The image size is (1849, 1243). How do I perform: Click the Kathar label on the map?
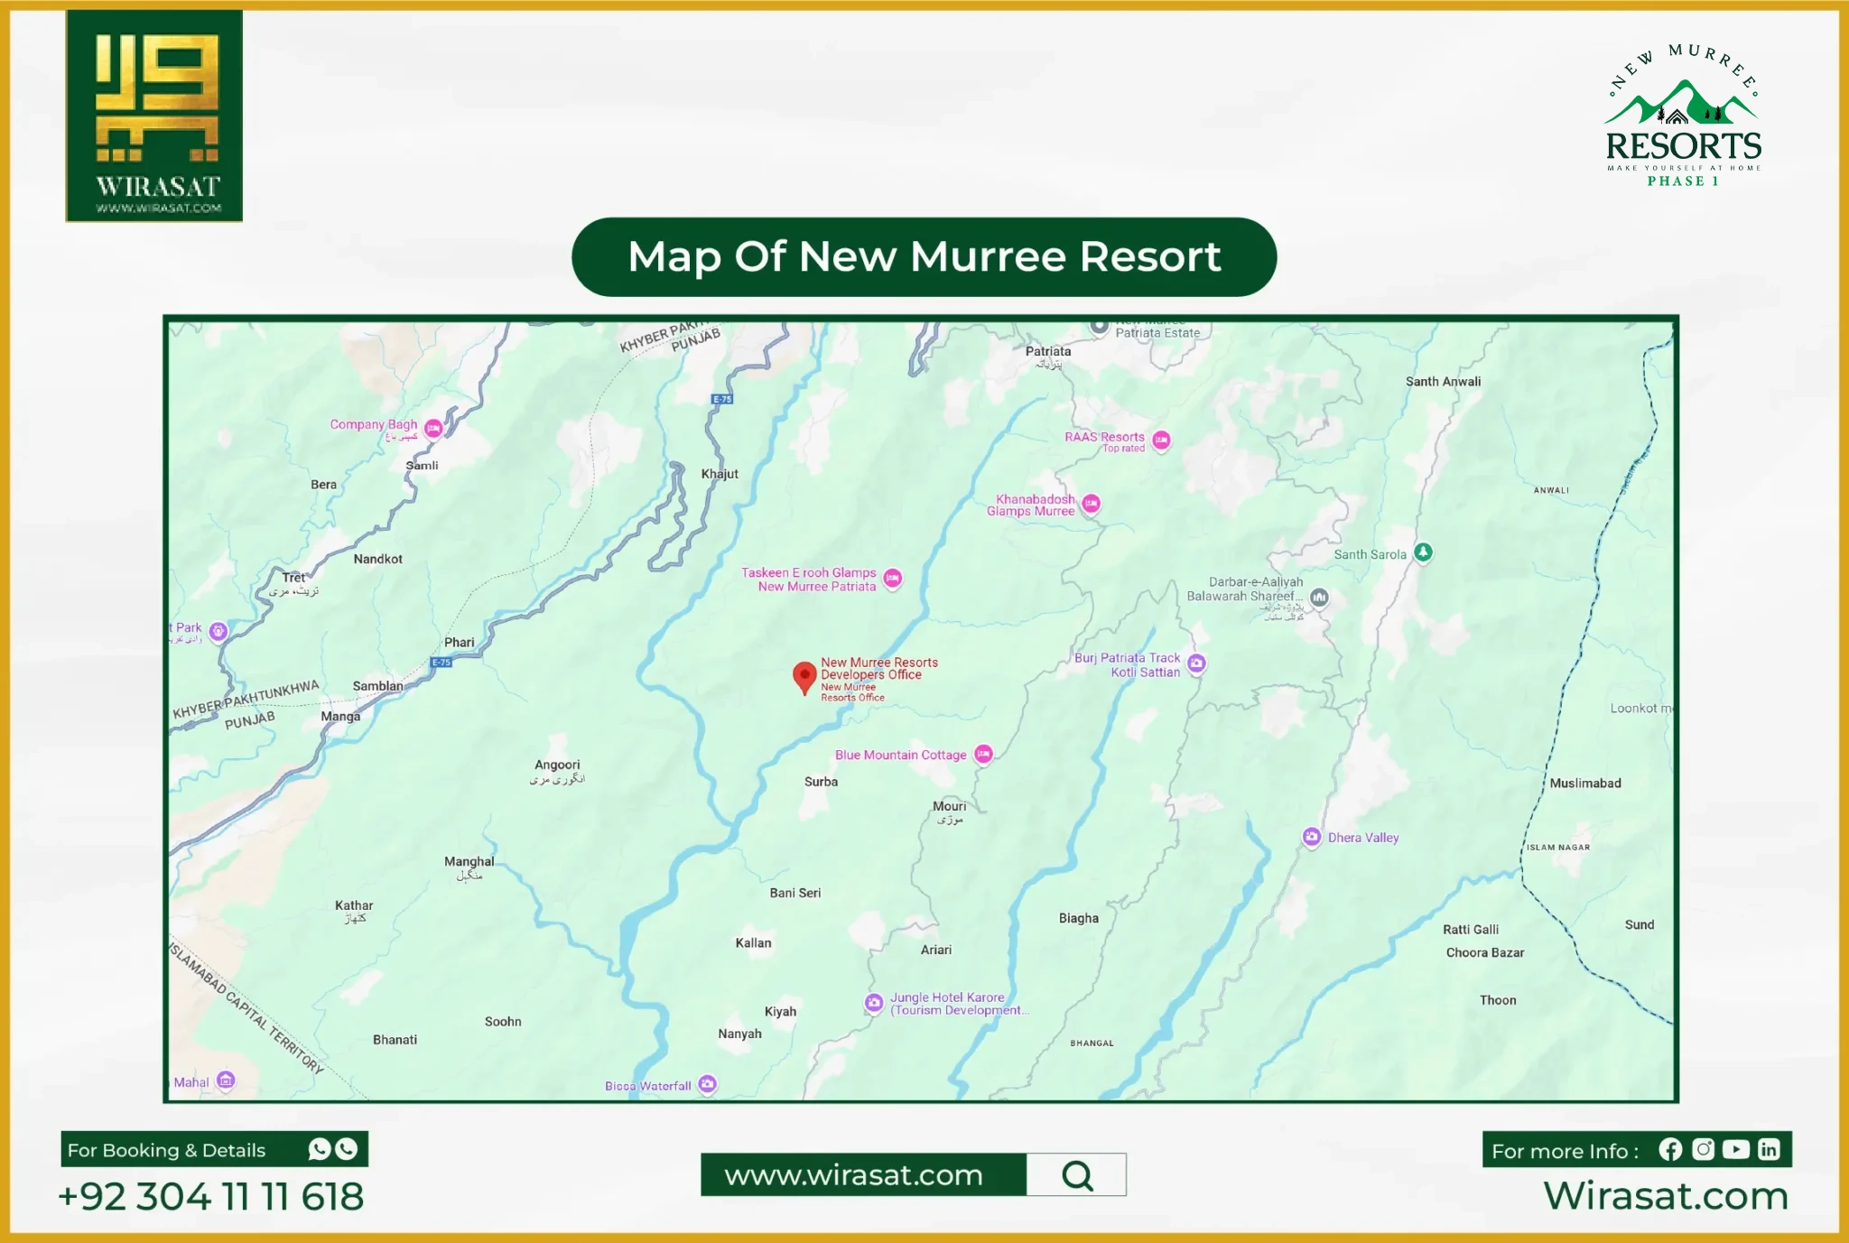click(354, 905)
